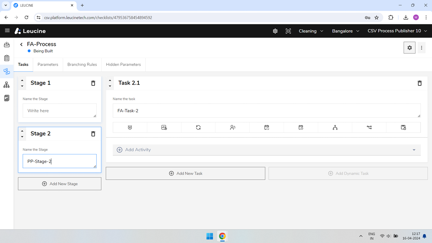Open the task dependency tree icon
The height and width of the screenshot is (243, 432).
pyautogui.click(x=335, y=127)
